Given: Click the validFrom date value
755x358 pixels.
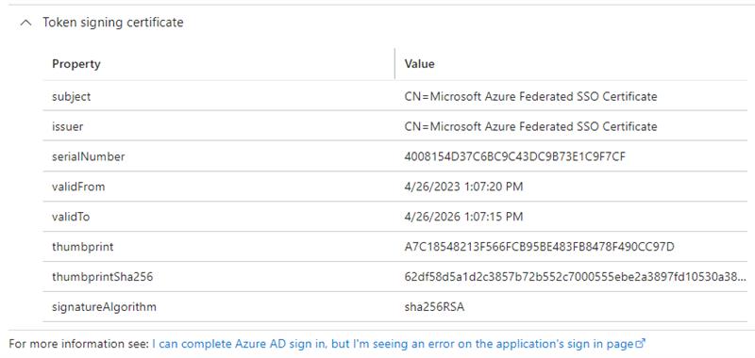Looking at the screenshot, I should (463, 187).
